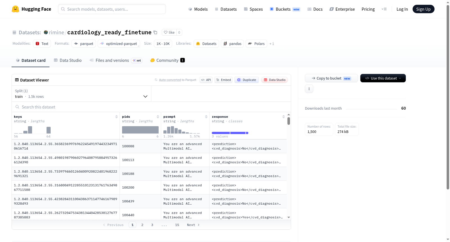Click the rimine user avatar

(x=46, y=32)
